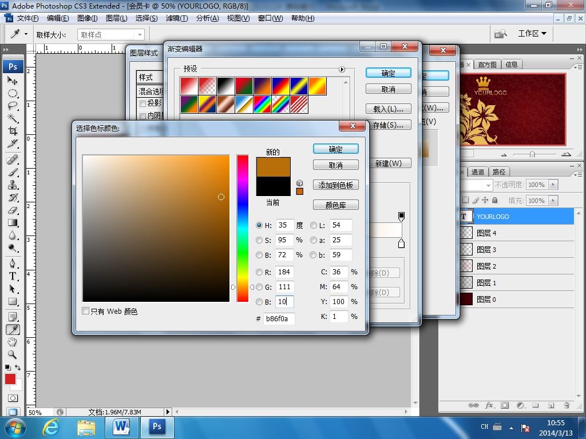Select the Notes tool
This screenshot has height=439, width=586.
[13, 317]
